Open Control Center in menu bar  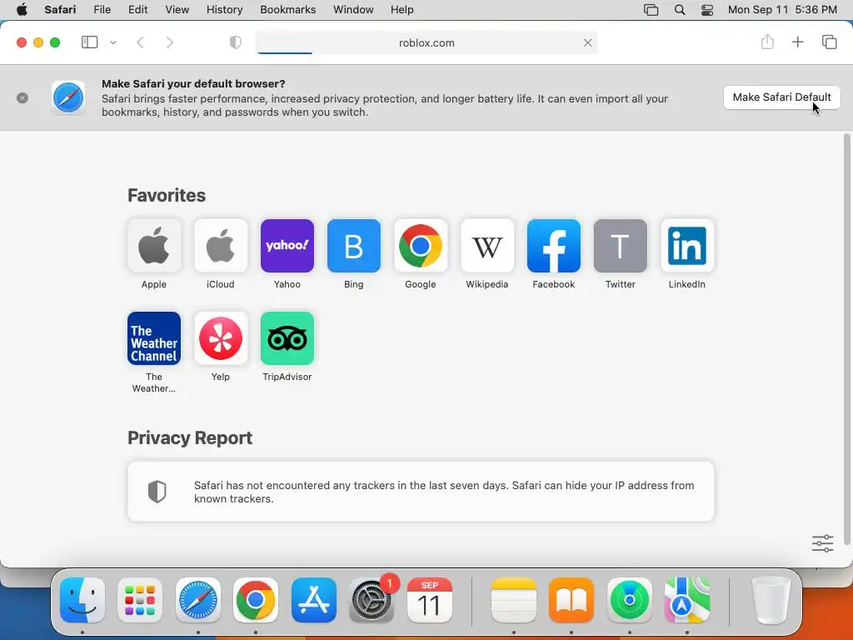click(x=707, y=10)
